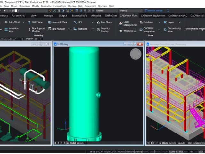This screenshot has height=154, width=205.
Task: Open Discontinuity View
Action: click(172, 30)
